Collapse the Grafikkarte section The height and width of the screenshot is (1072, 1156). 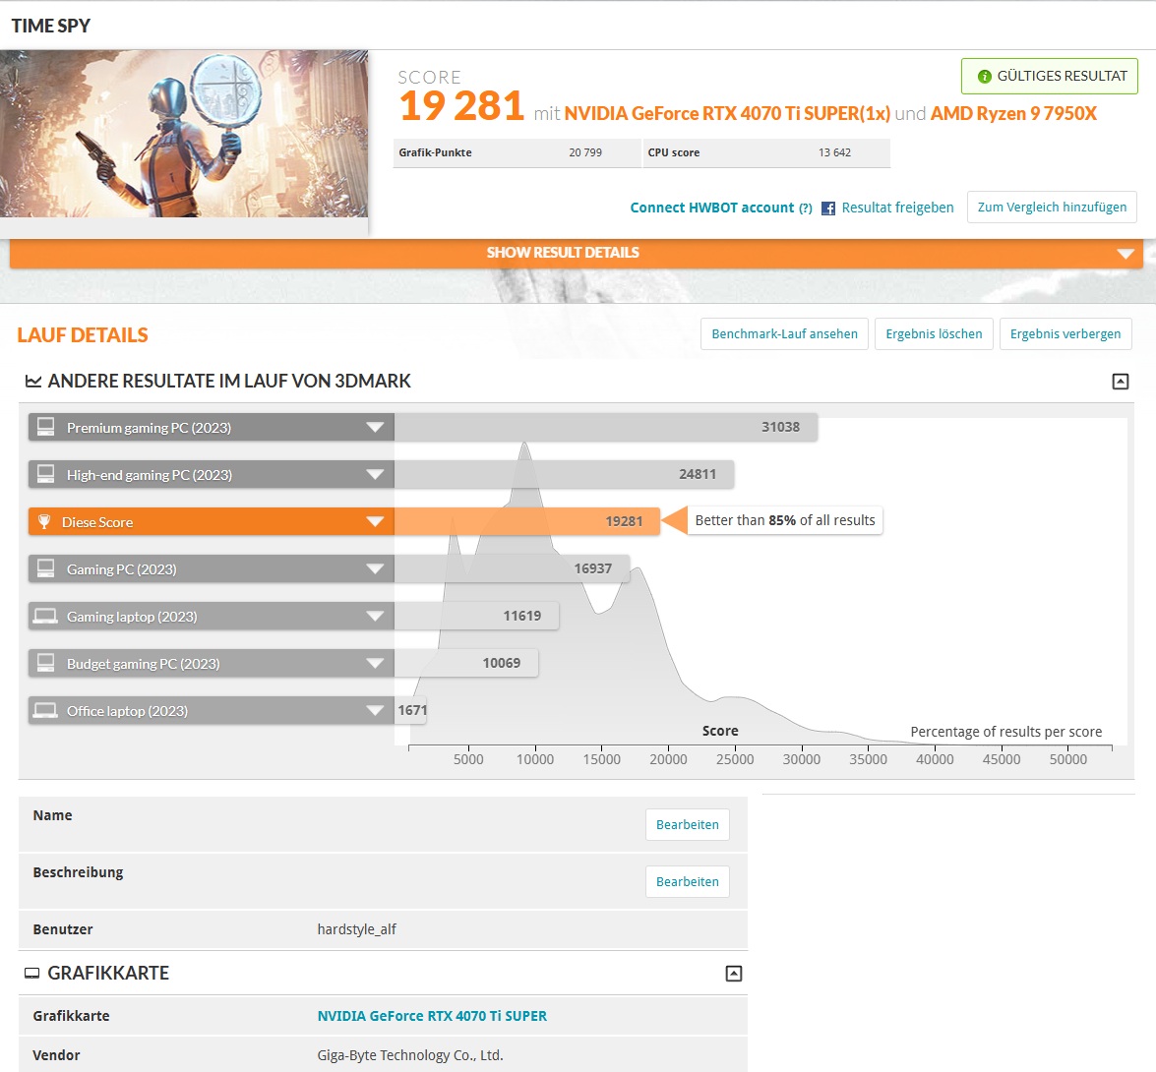click(x=733, y=974)
